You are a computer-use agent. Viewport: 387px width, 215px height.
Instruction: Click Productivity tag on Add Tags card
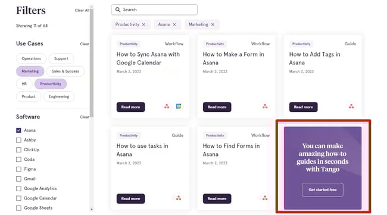pyautogui.click(x=301, y=44)
